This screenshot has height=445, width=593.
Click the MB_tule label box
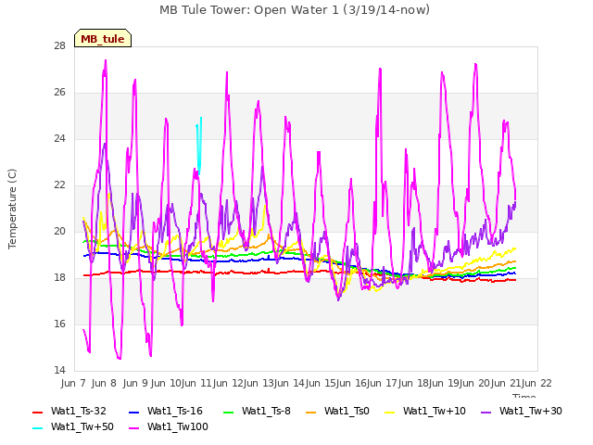103,38
